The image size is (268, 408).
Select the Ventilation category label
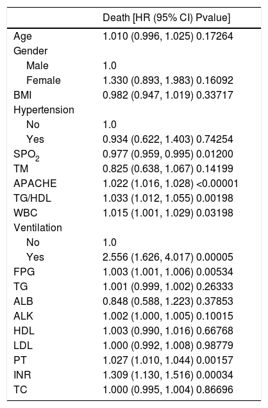pyautogui.click(x=38, y=228)
